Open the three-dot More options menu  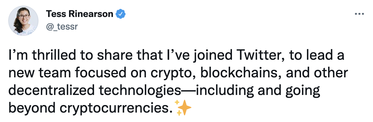[x=359, y=14]
